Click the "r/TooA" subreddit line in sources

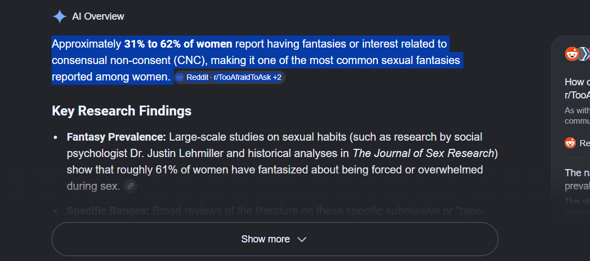pos(577,95)
